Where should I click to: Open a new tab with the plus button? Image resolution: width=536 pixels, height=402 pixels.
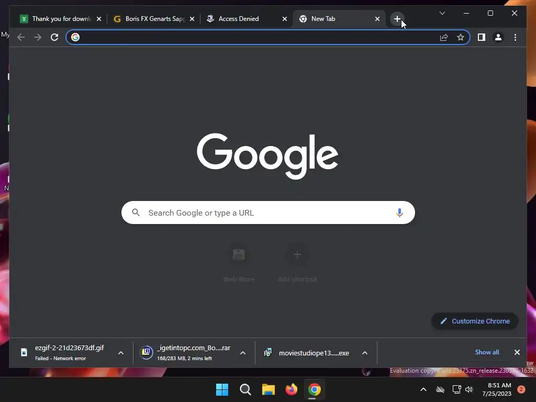click(x=397, y=19)
